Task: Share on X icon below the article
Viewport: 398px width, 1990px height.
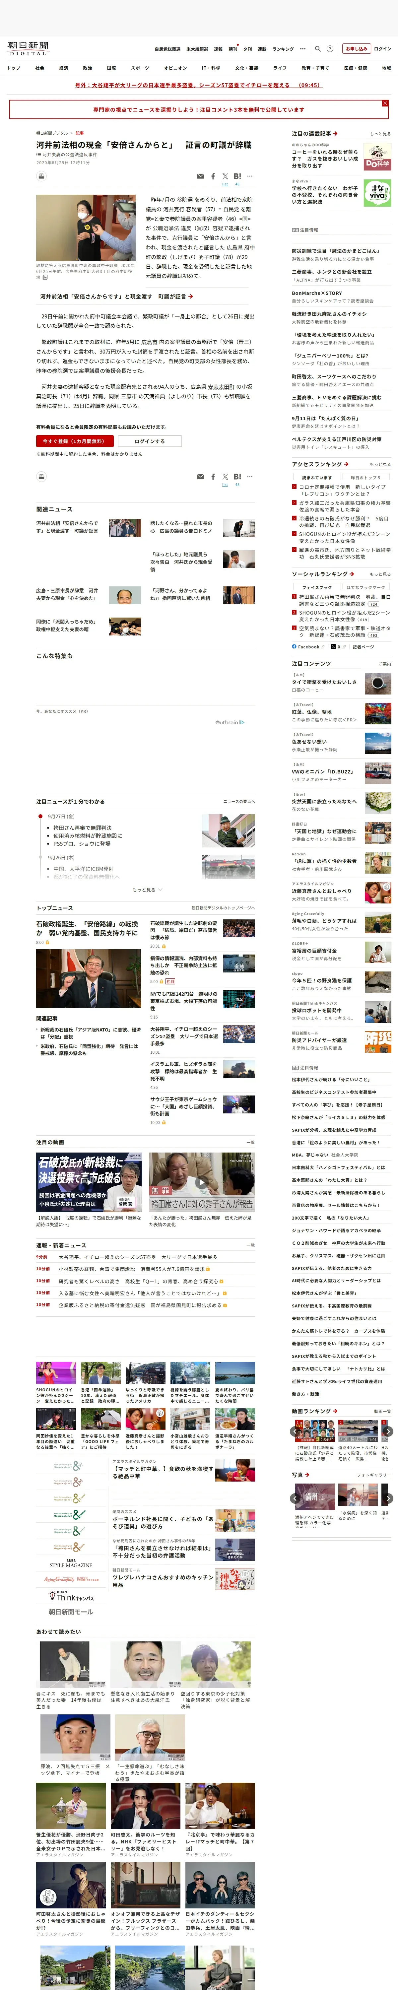Action: click(x=225, y=477)
